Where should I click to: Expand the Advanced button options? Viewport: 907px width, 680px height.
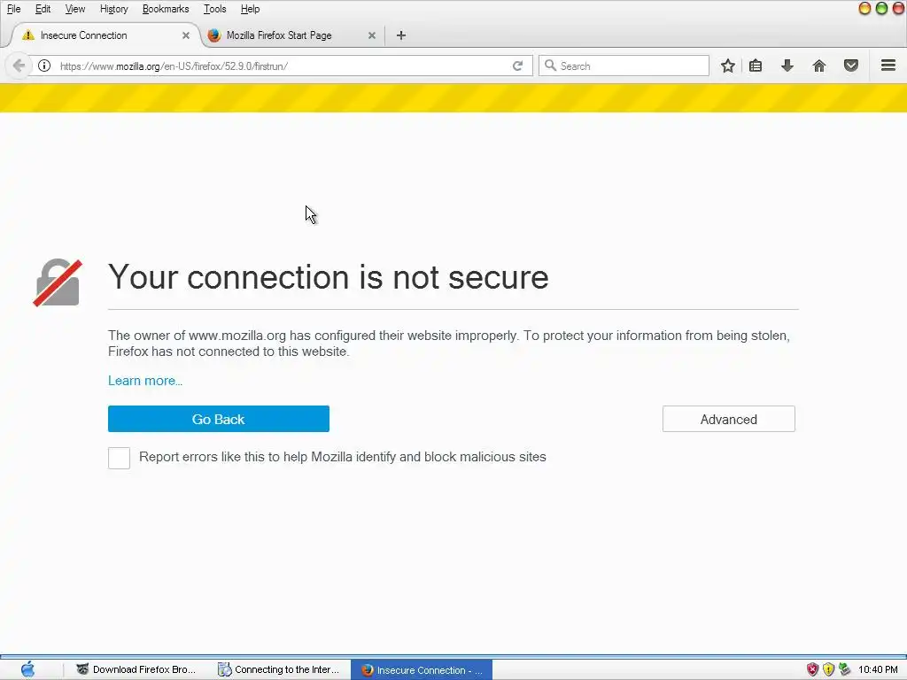click(729, 419)
